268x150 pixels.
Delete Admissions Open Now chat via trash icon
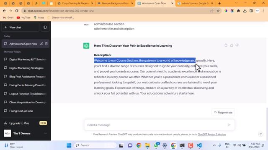[46, 44]
